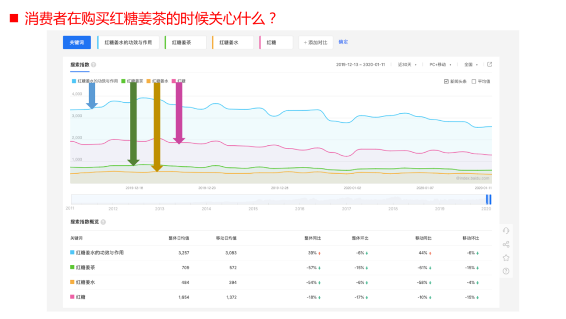Click the blue timeline range slider handle

click(x=488, y=199)
